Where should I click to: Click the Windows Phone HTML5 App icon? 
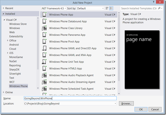pyautogui.click(x=44, y=68)
